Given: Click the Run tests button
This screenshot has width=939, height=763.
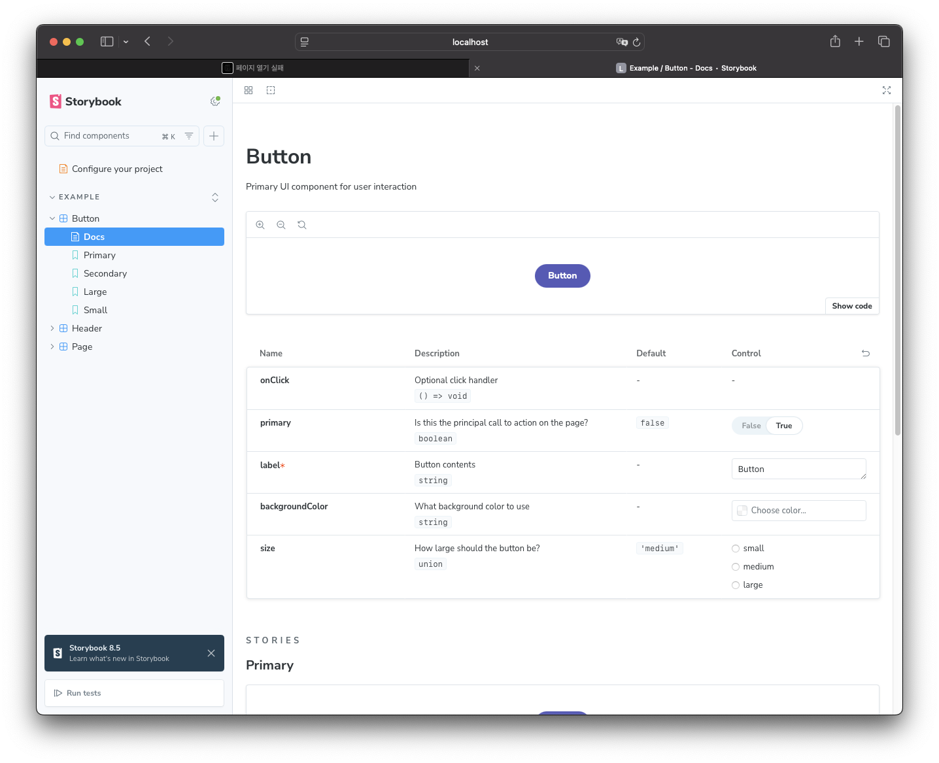Looking at the screenshot, I should point(84,693).
